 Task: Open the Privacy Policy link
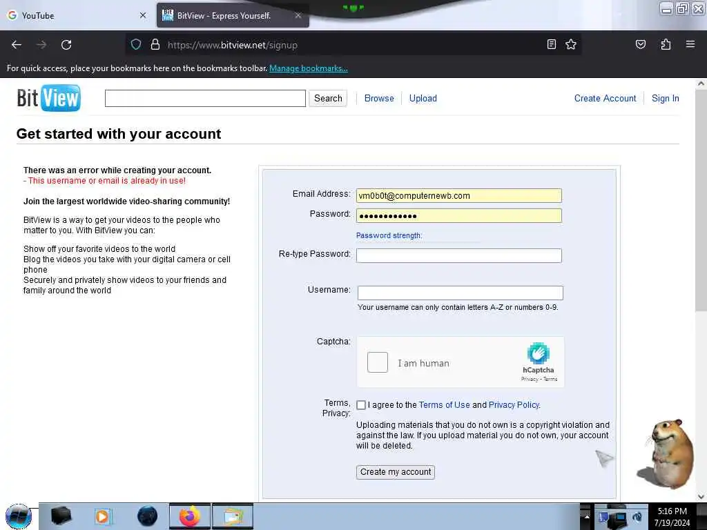coord(514,404)
